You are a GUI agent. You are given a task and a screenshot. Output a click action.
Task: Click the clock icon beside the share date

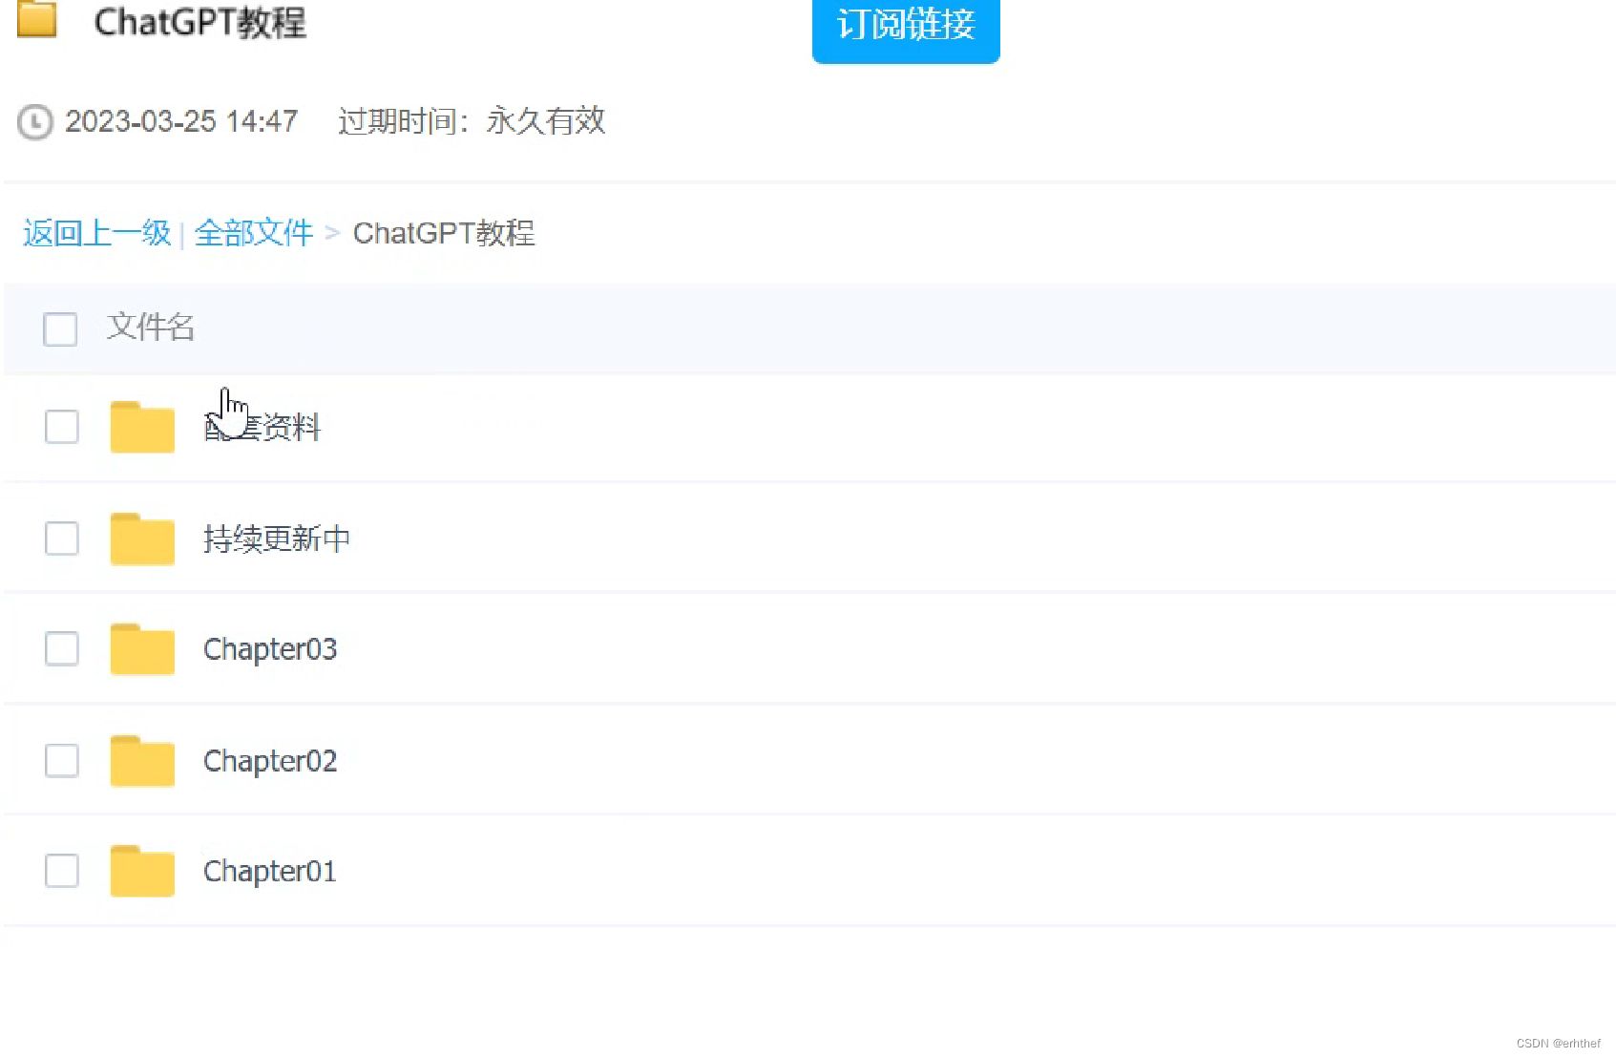(x=33, y=122)
